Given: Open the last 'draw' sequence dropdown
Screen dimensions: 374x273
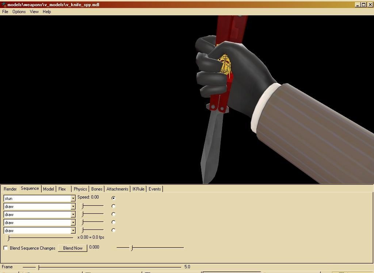Looking at the screenshot, I should click(73, 231).
